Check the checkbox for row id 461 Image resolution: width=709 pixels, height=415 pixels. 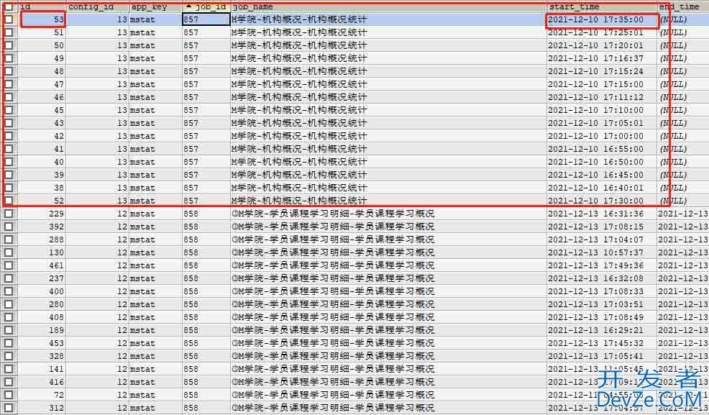tap(9, 265)
